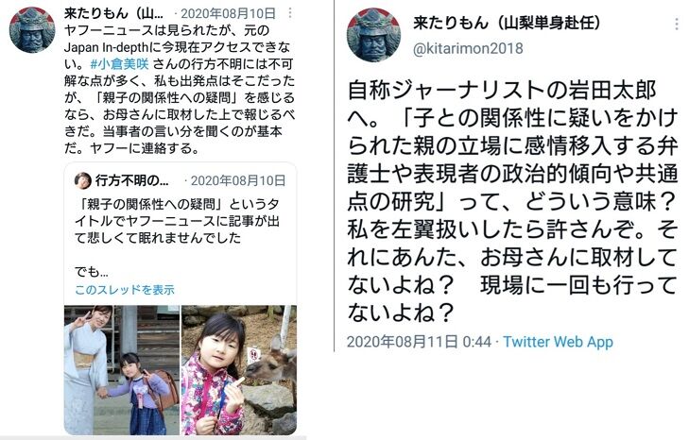This screenshot has height=440, width=689.
Task: Click the left tweet author name 来たりもん
Action: pos(113,13)
